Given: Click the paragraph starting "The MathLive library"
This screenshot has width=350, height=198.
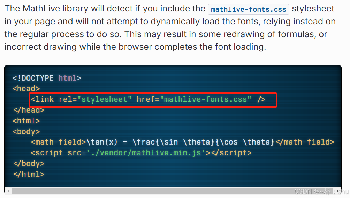Looking at the screenshot, I should click(x=170, y=28).
